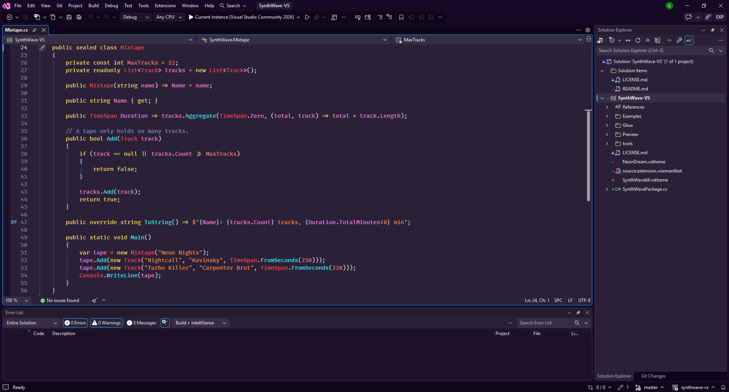Expand the References node
Image resolution: width=729 pixels, height=392 pixels.
point(607,107)
